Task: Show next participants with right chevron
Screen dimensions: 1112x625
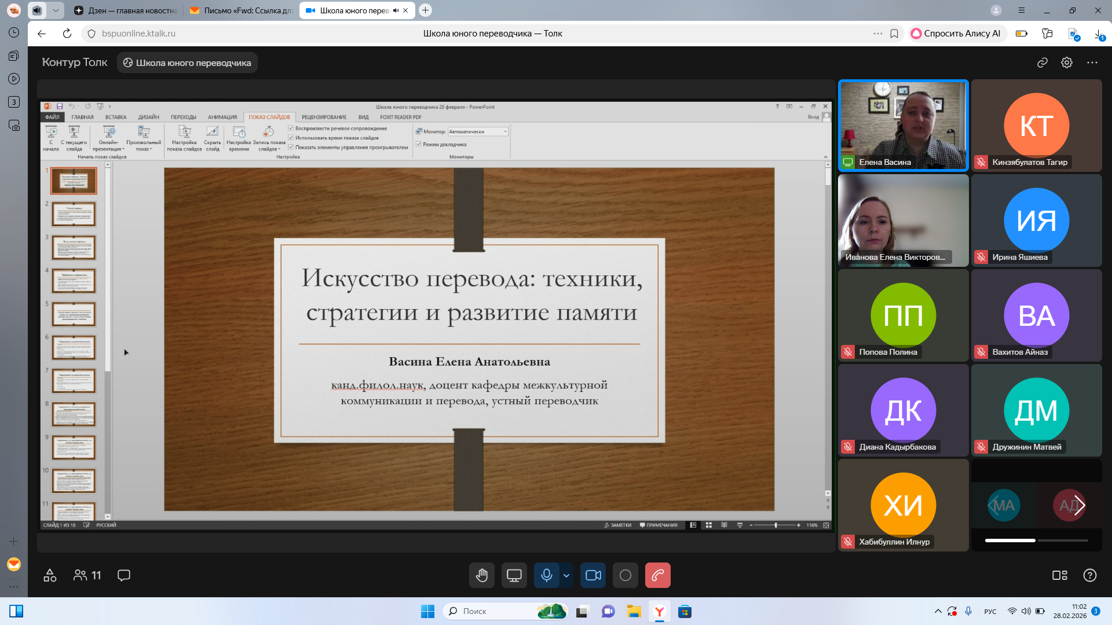Action: tap(1080, 505)
